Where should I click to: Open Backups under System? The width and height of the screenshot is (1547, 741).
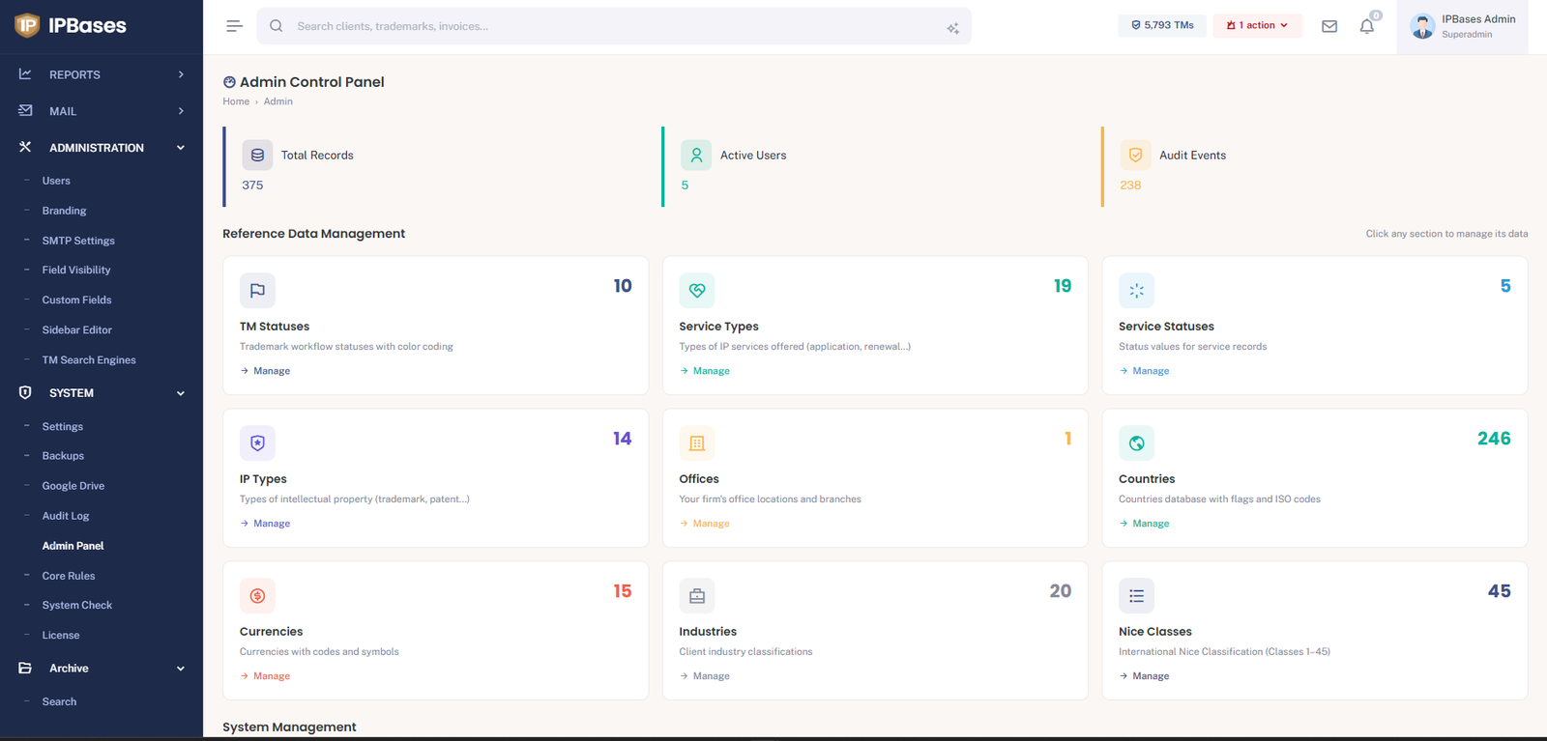(63, 456)
